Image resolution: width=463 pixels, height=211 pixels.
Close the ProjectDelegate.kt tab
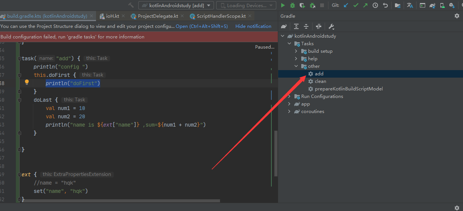click(182, 16)
